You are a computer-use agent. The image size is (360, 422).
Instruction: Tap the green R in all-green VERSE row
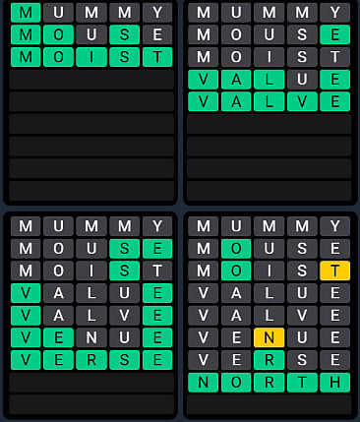(91, 360)
